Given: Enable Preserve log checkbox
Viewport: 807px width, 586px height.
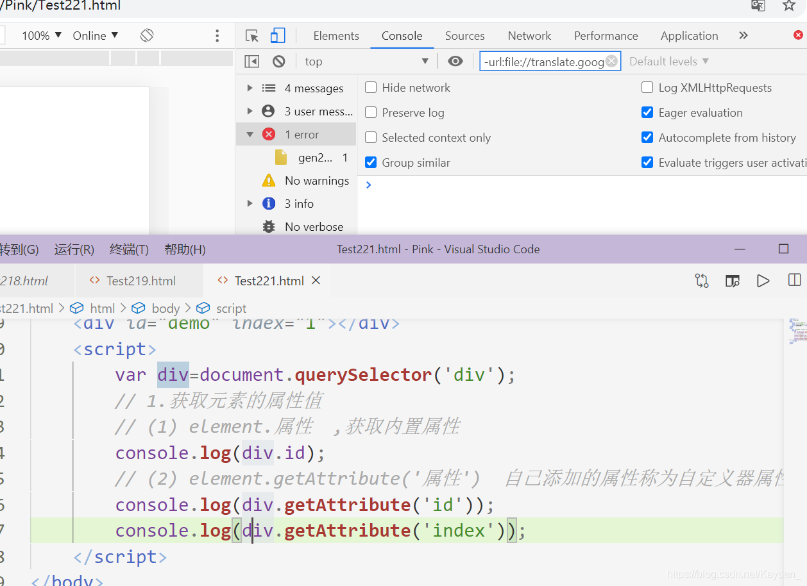Looking at the screenshot, I should [x=371, y=113].
